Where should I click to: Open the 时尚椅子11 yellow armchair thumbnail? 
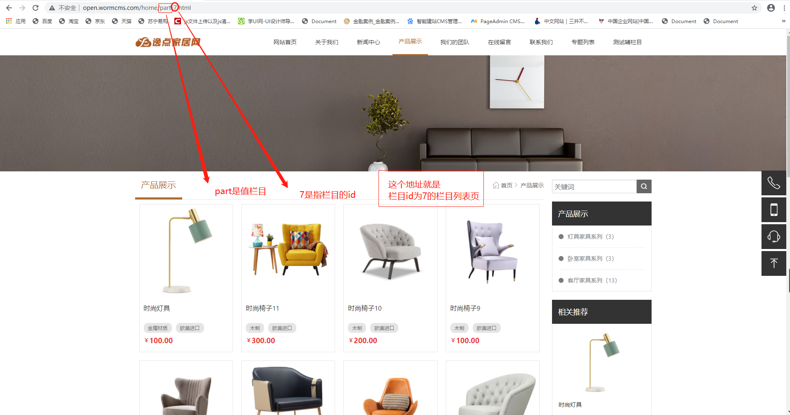(288, 249)
